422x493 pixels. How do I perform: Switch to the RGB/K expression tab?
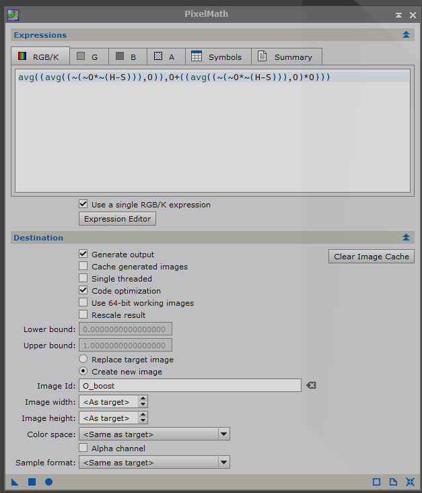(40, 57)
